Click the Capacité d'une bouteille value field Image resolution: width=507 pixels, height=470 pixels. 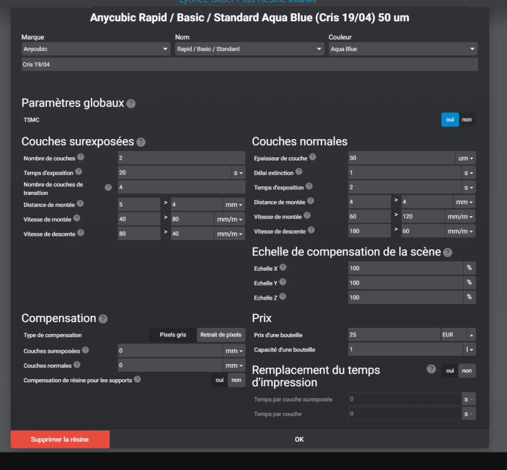405,350
